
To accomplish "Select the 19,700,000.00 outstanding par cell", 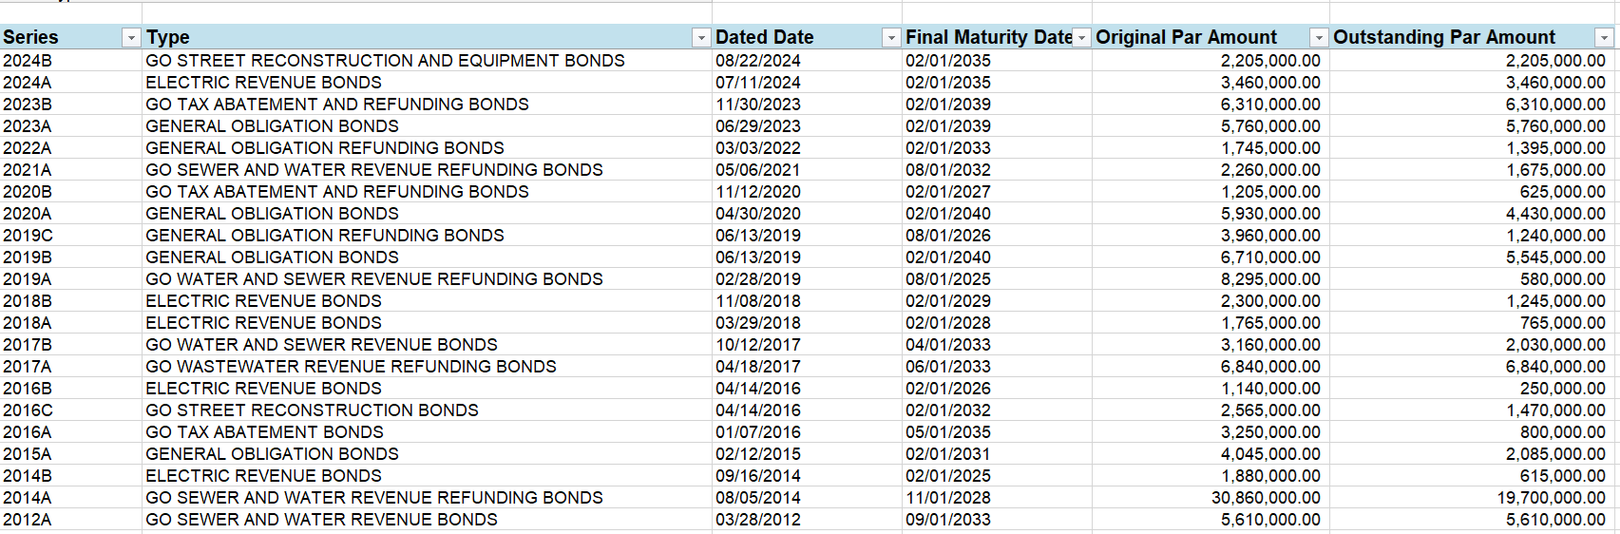I will pyautogui.click(x=1551, y=498).
